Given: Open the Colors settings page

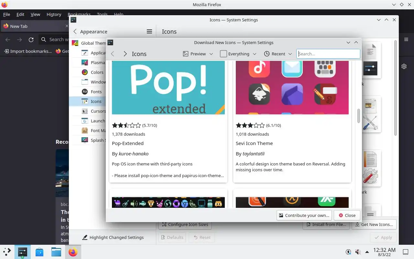Looking at the screenshot, I should [88, 72].
